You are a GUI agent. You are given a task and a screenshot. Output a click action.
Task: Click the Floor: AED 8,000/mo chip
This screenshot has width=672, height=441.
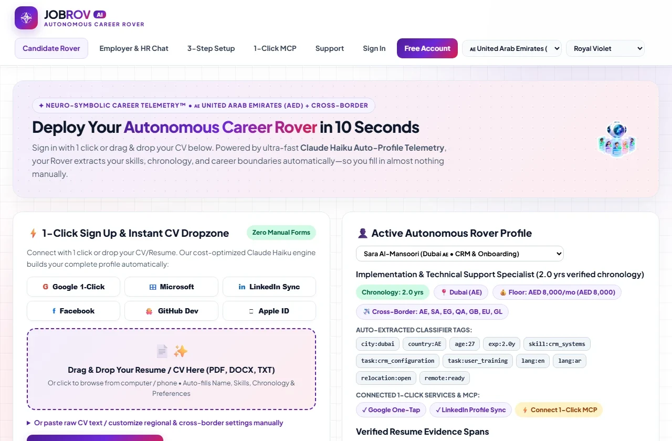557,292
